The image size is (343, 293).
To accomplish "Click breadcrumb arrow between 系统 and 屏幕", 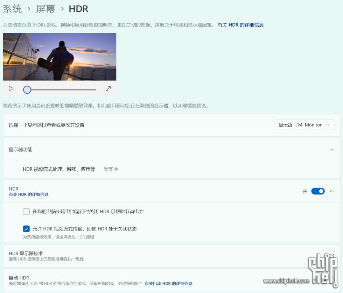I will (x=29, y=9).
